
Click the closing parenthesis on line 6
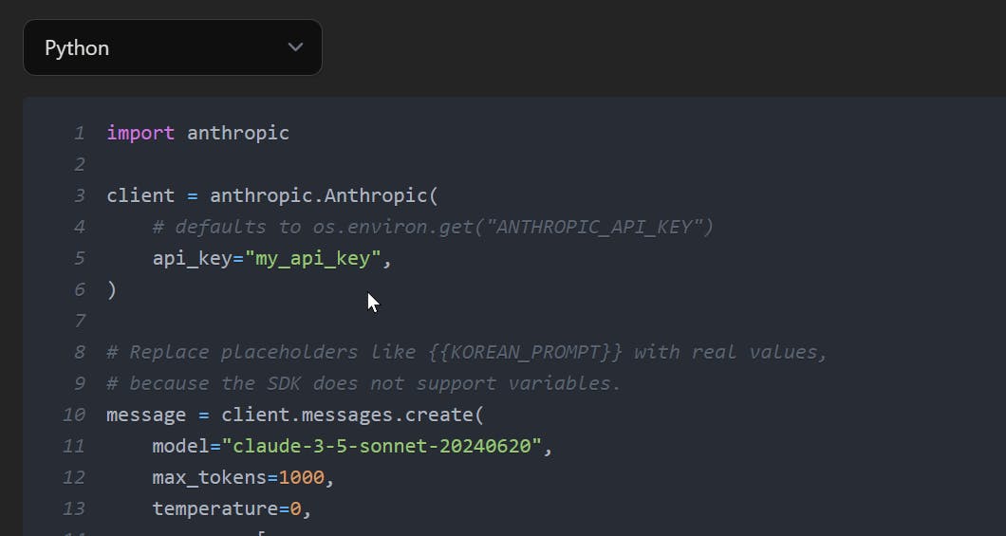(112, 289)
